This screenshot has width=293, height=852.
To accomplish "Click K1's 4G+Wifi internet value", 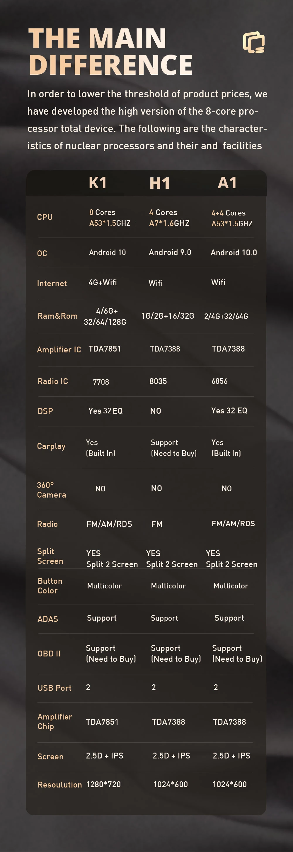I will click(x=103, y=282).
